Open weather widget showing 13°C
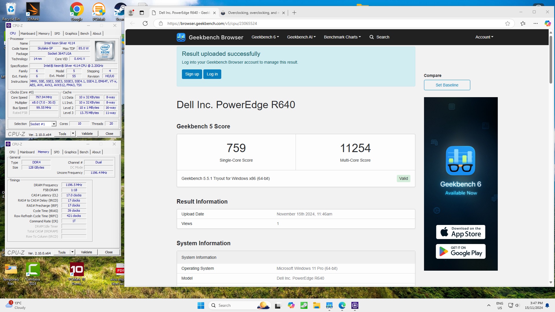555x312 pixels. tap(16, 305)
